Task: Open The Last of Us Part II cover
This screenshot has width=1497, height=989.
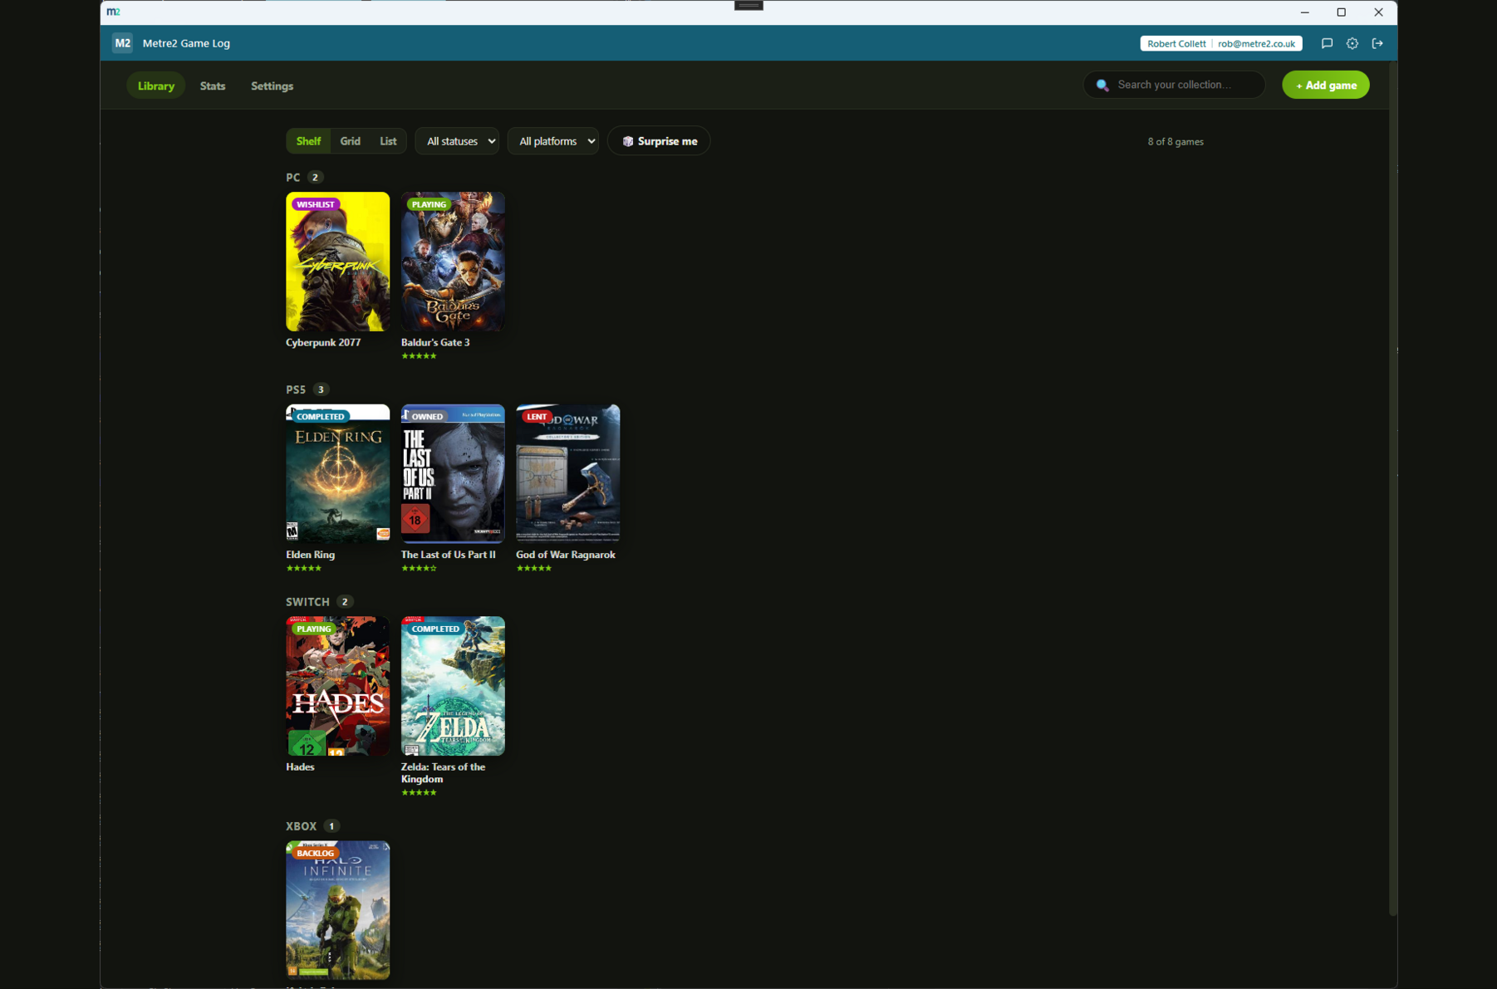Action: (x=453, y=474)
